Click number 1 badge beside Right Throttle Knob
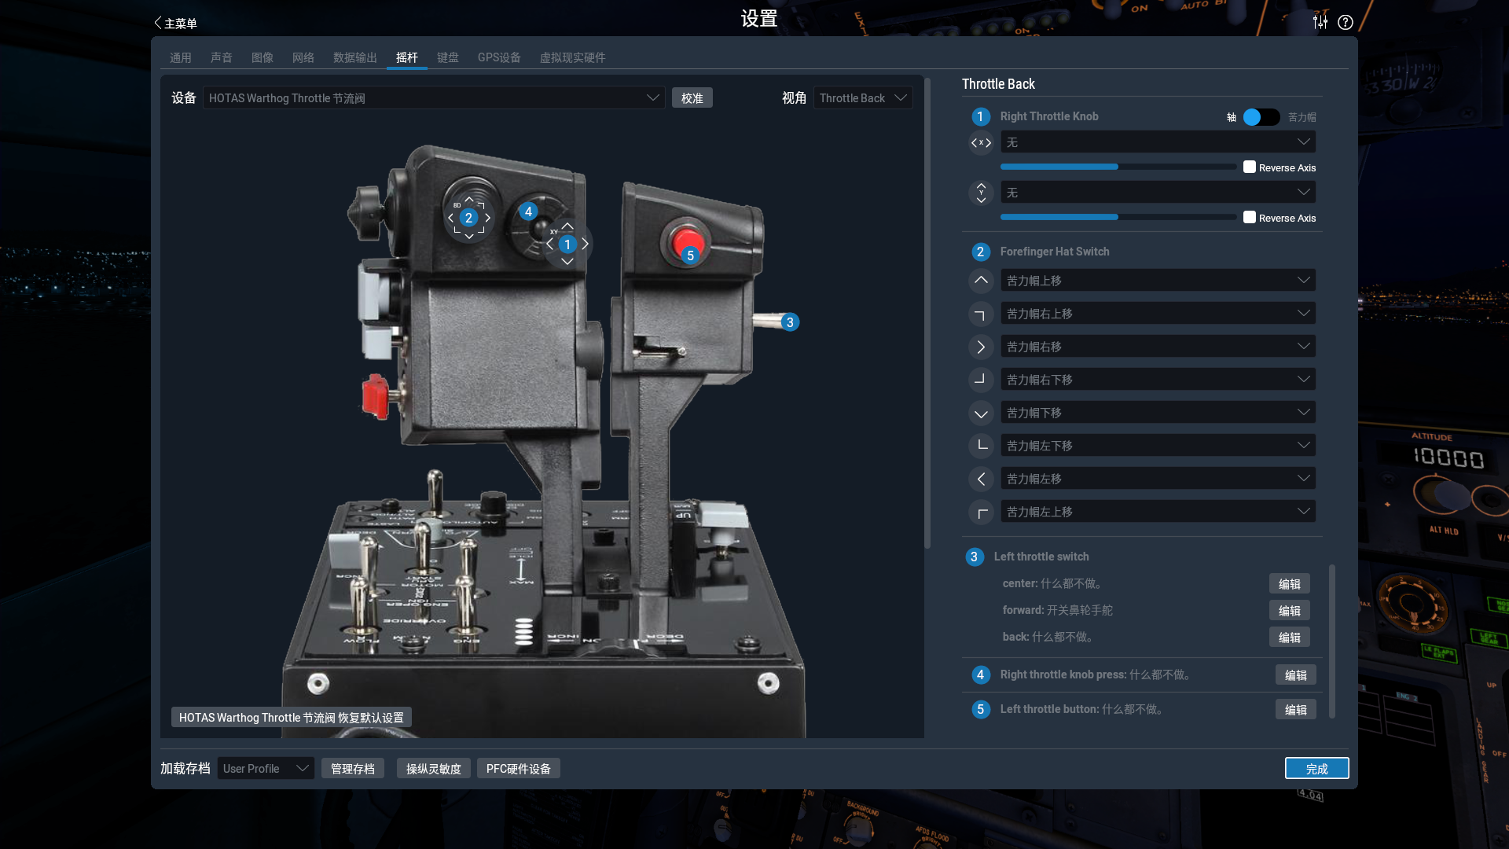This screenshot has width=1509, height=849. [x=980, y=117]
